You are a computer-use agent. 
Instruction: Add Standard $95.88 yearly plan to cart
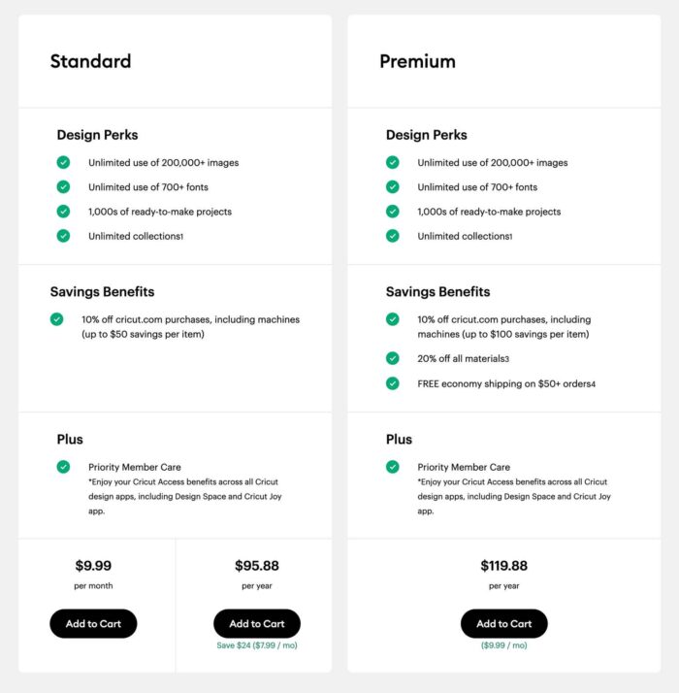(257, 624)
